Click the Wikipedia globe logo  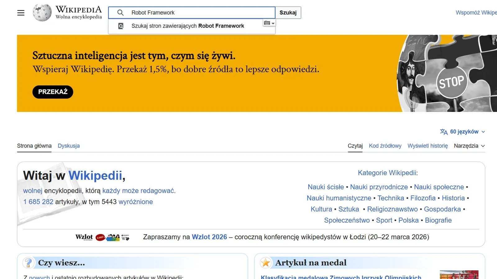click(x=42, y=13)
